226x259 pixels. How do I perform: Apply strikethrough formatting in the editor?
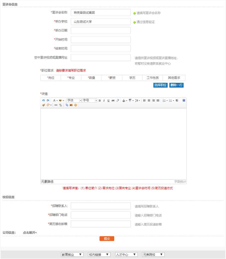(113, 100)
